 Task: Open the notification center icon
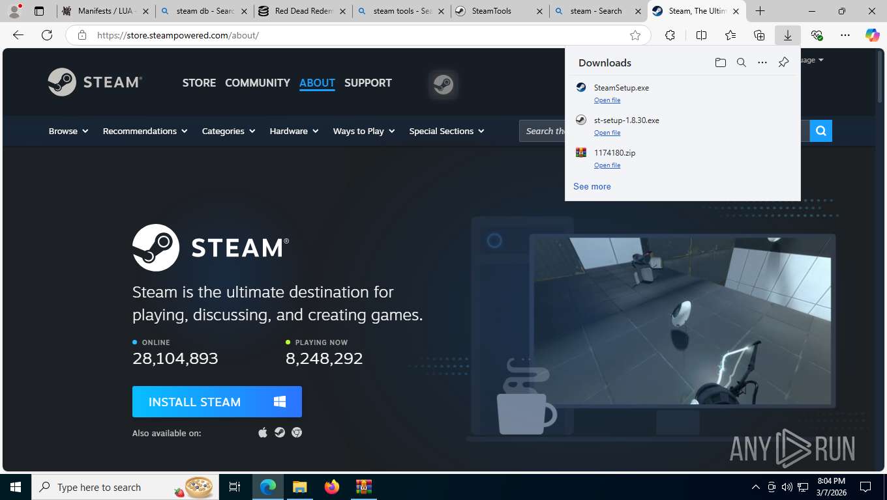[865, 487]
